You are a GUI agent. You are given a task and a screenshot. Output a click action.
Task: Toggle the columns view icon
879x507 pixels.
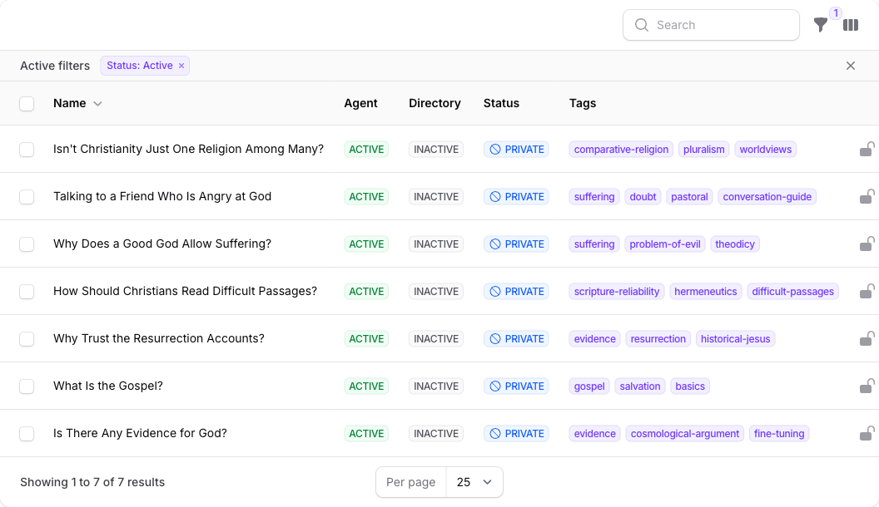coord(851,25)
